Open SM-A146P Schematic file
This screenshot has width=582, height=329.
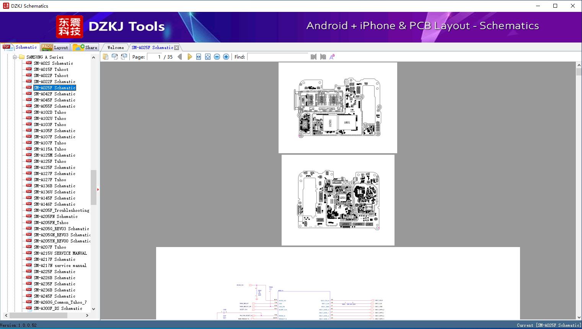tap(54, 204)
